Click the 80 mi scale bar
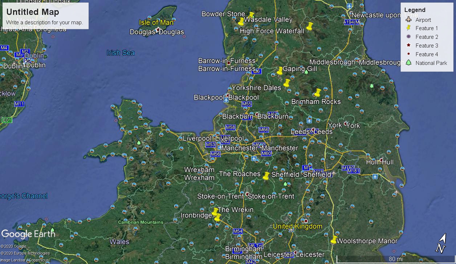 (395, 259)
